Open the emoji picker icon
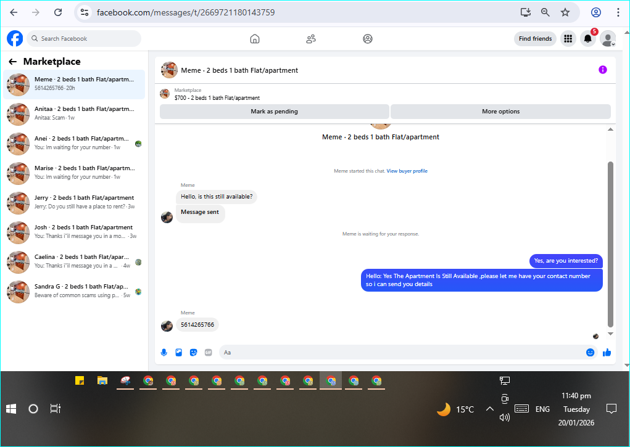 (x=591, y=352)
